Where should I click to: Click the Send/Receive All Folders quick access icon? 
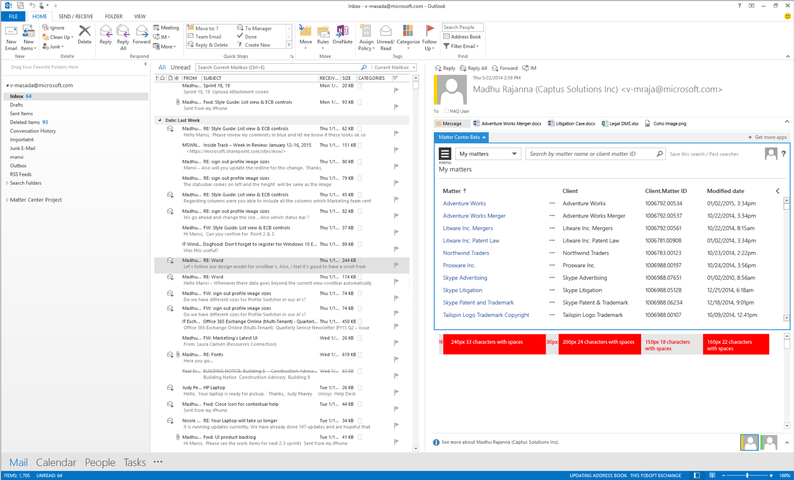coord(20,5)
